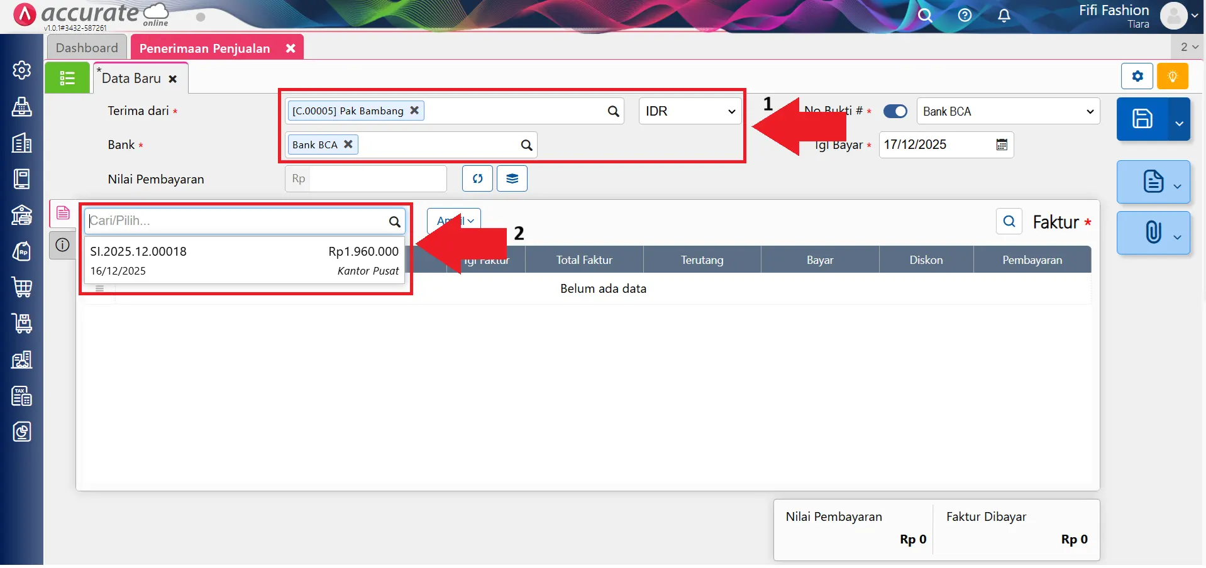Open the shopping cart module in sidebar

click(x=22, y=287)
